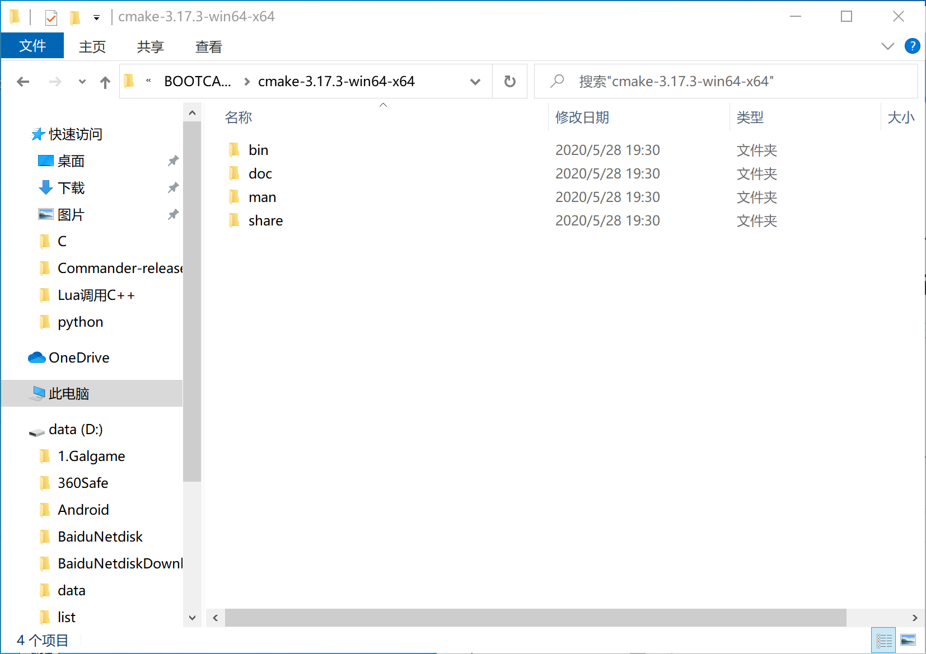Open the Customize Quick Access Toolbar dropdown

tap(96, 18)
